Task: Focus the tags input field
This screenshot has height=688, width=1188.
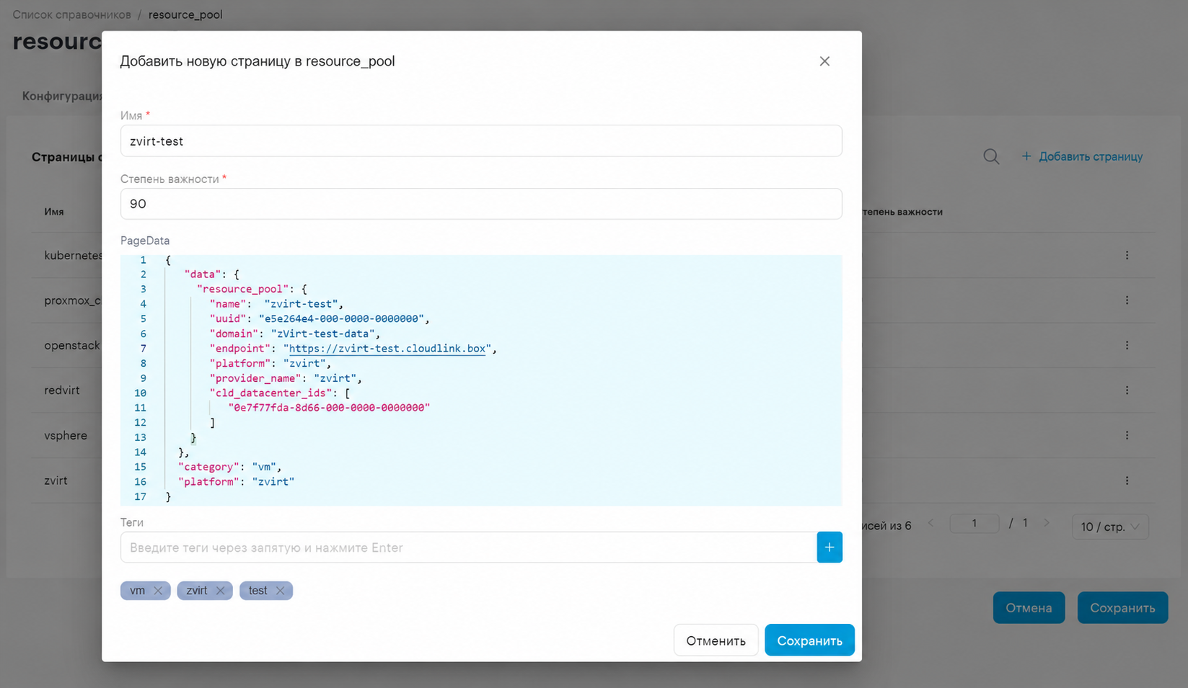Action: [468, 548]
